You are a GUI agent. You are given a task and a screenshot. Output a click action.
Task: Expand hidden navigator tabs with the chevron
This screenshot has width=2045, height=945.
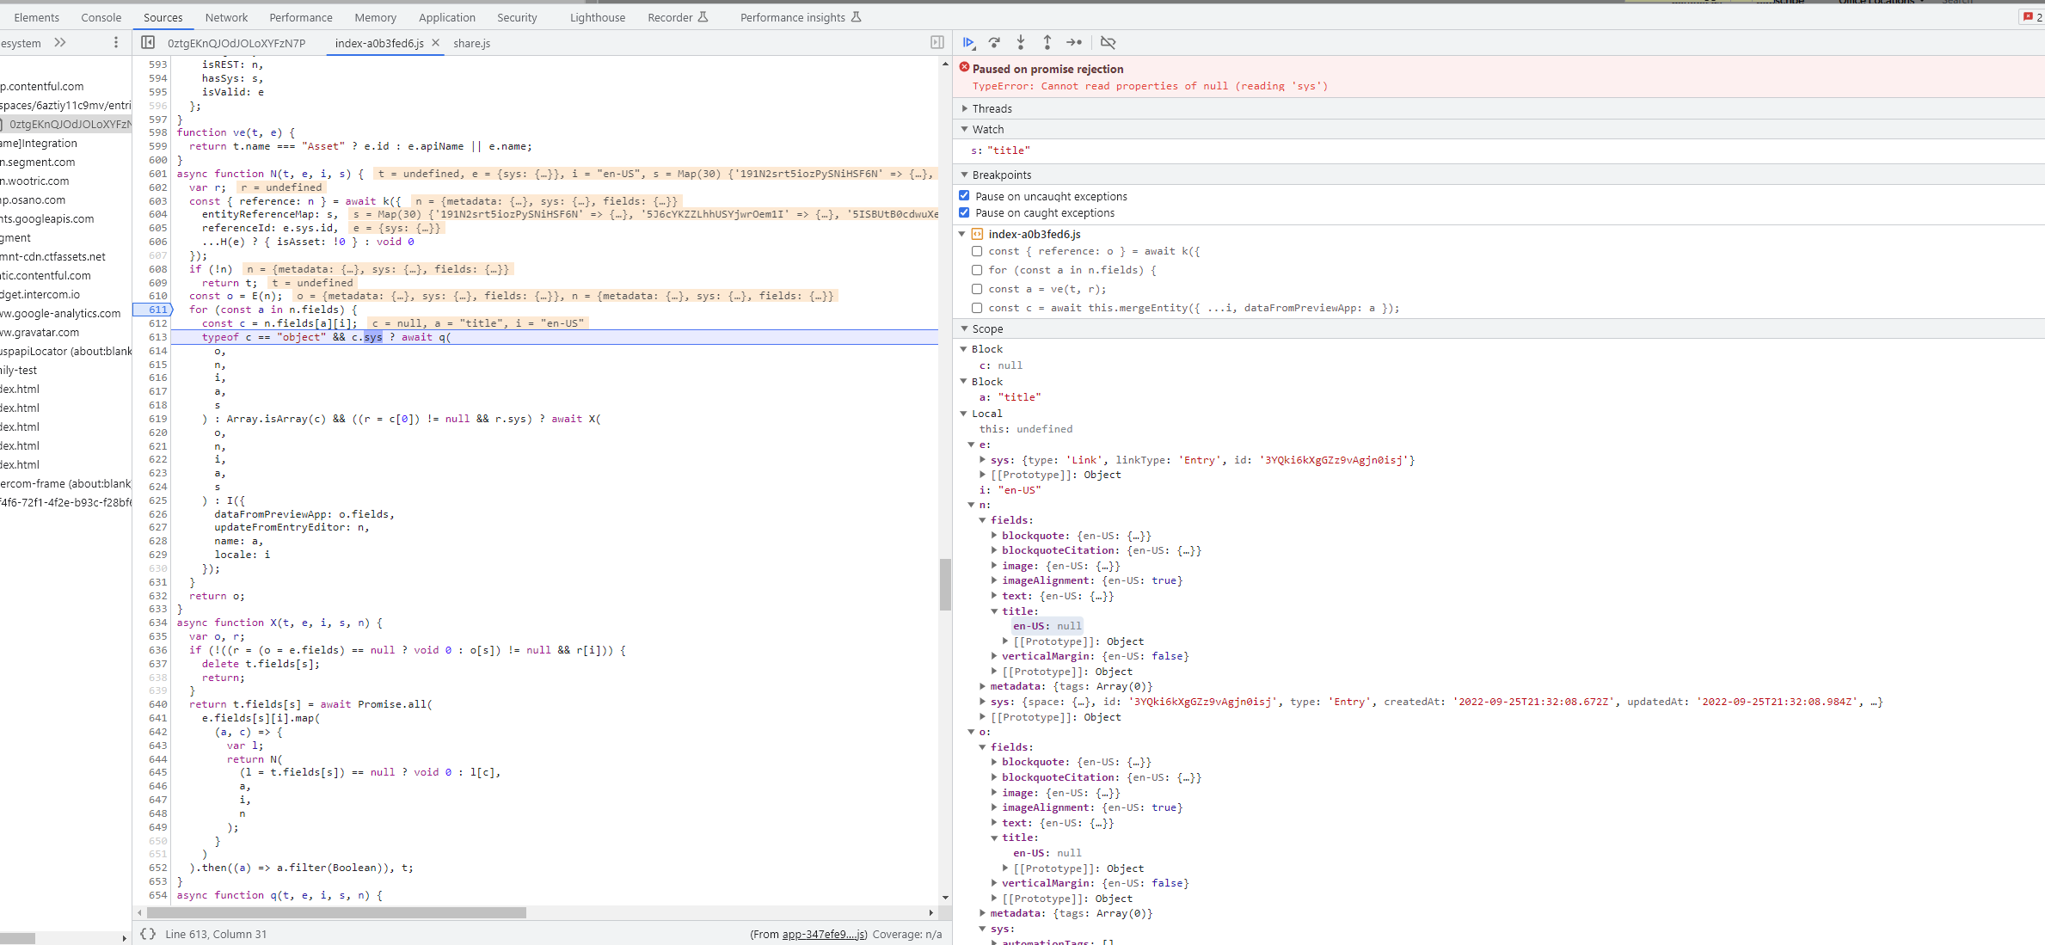click(58, 42)
